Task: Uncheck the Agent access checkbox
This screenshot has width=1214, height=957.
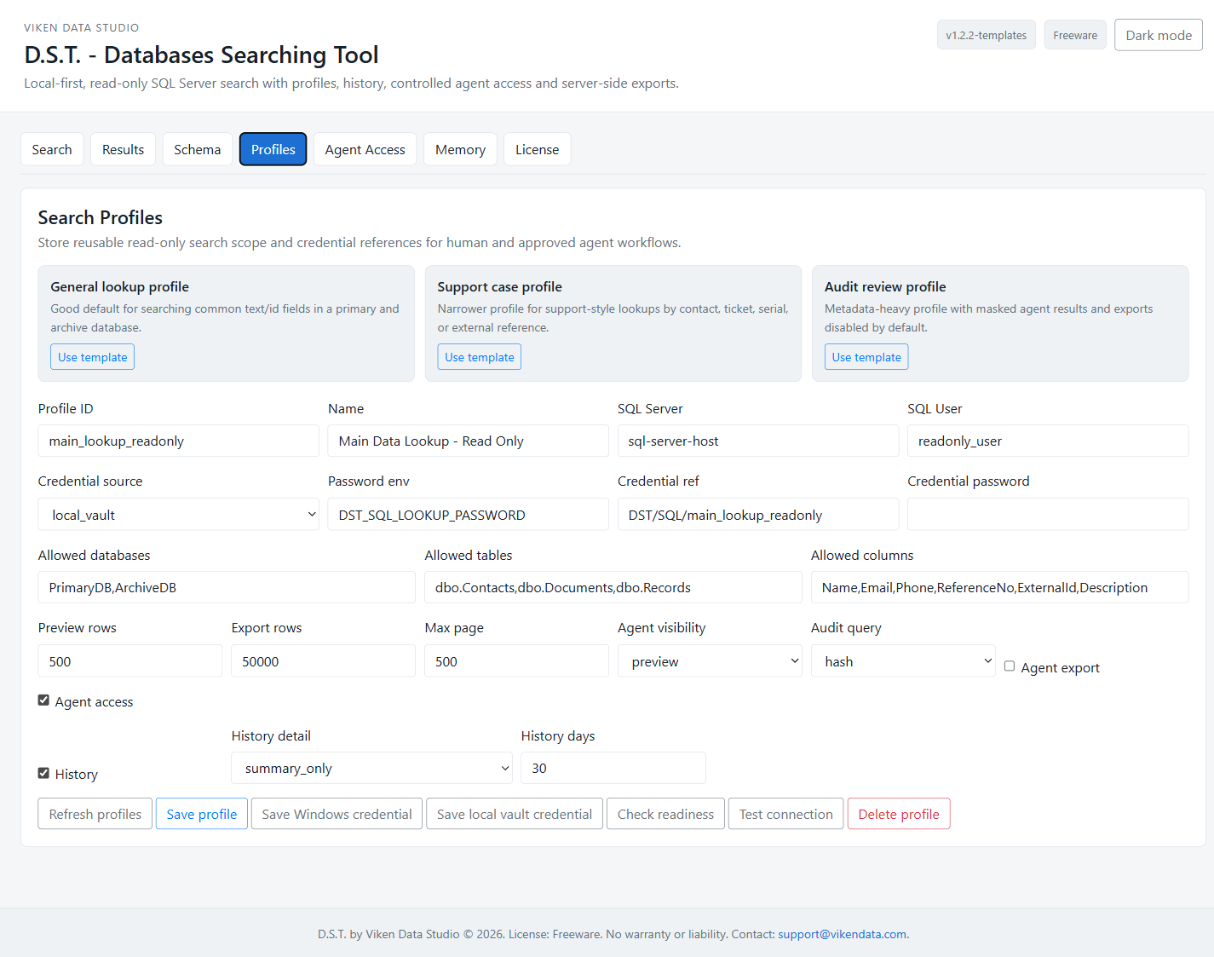Action: coord(43,700)
